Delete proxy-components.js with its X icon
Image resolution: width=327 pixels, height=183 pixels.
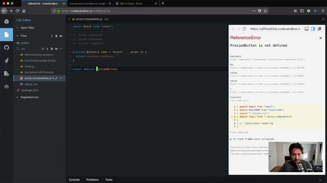pos(61,78)
